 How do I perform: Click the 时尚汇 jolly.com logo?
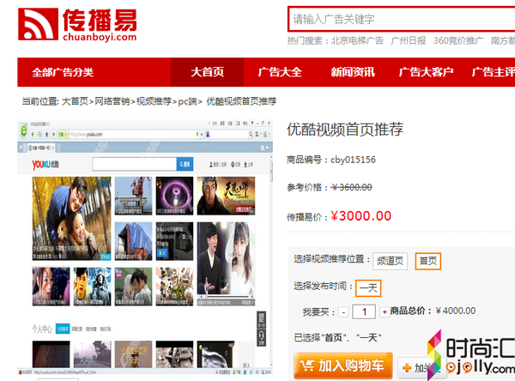tap(471, 356)
